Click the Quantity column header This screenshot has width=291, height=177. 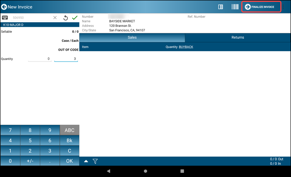(172, 47)
